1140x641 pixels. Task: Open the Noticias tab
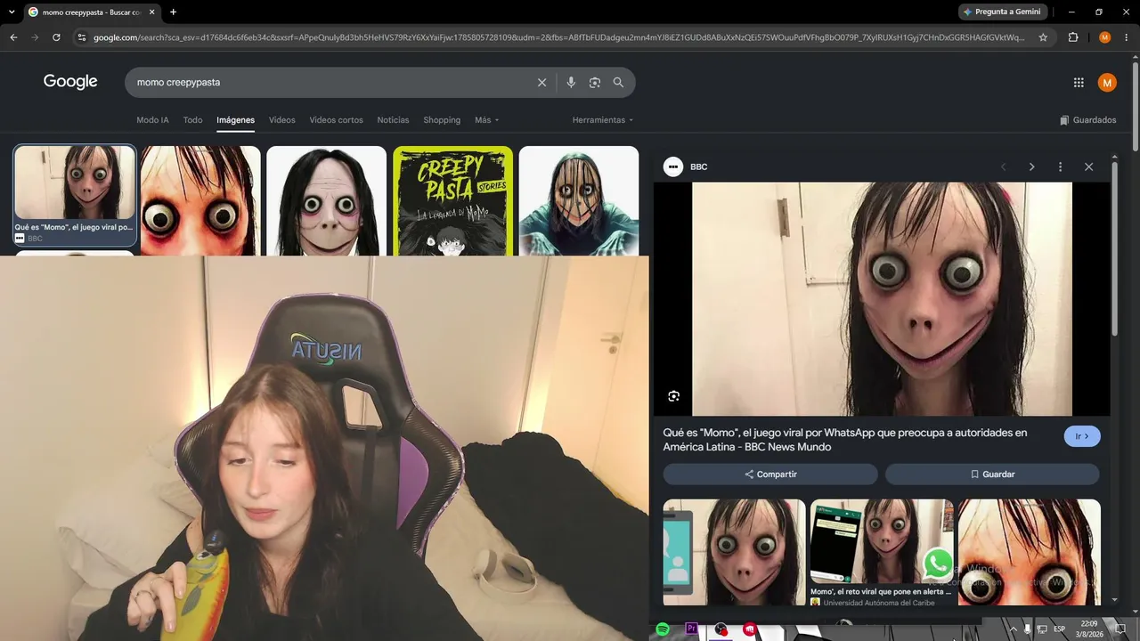pyautogui.click(x=393, y=120)
